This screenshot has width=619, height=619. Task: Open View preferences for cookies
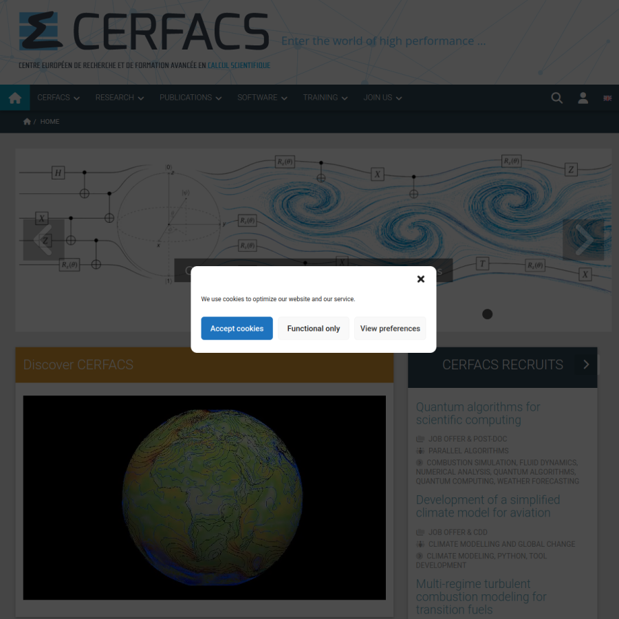coord(390,328)
